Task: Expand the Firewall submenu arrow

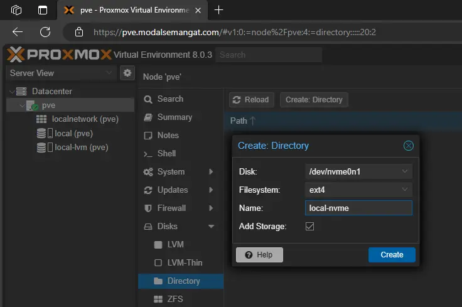Action: tap(211, 208)
